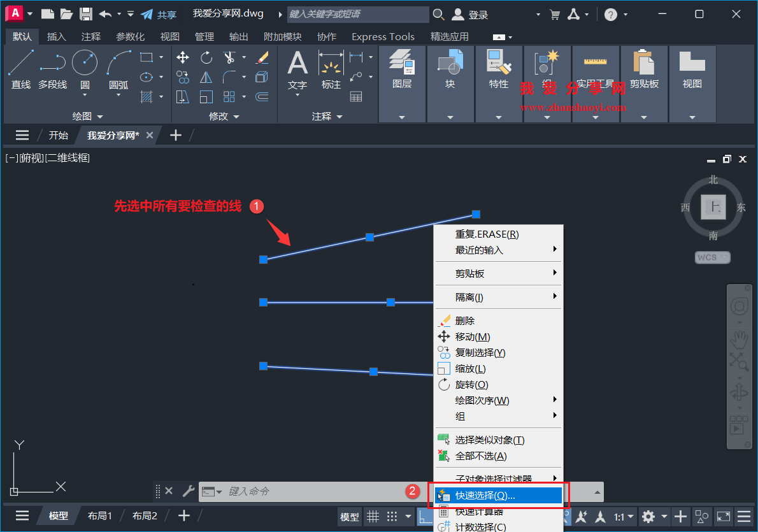758x532 pixels.
Task: Click the Ellipse draw tool icon
Action: pyautogui.click(x=147, y=77)
